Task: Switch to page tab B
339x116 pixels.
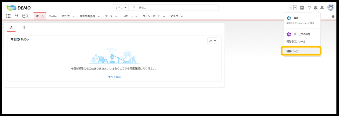Action: 24,28
